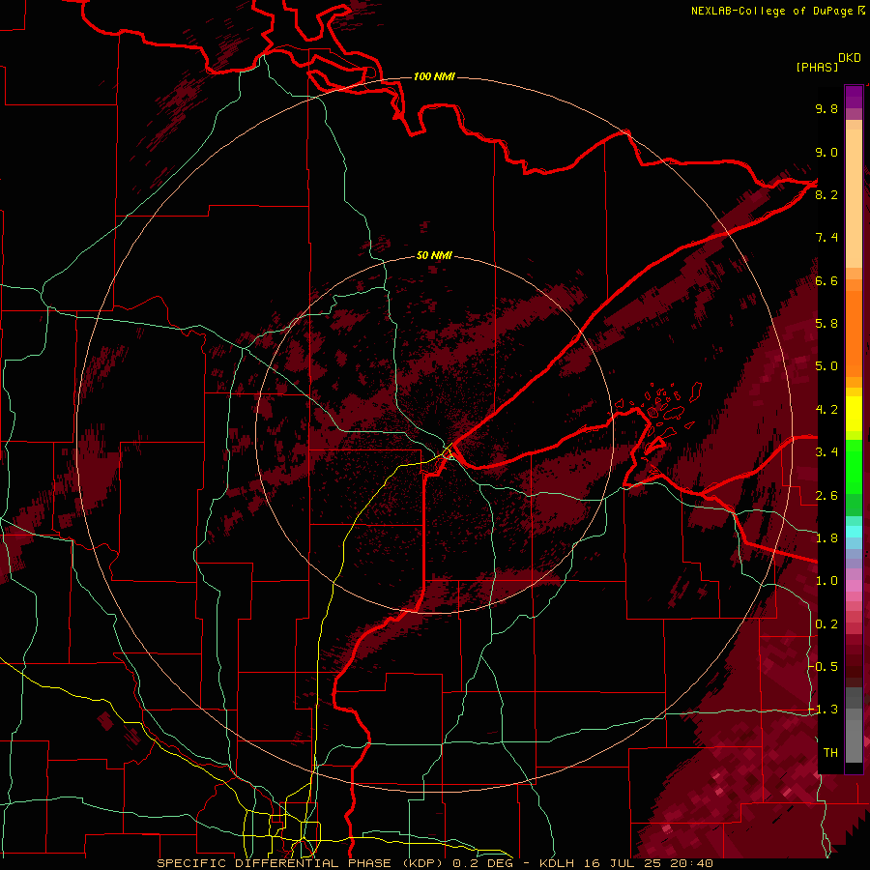Image resolution: width=870 pixels, height=870 pixels.
Task: Select the 9.0 value on the color scale
Action: click(826, 152)
